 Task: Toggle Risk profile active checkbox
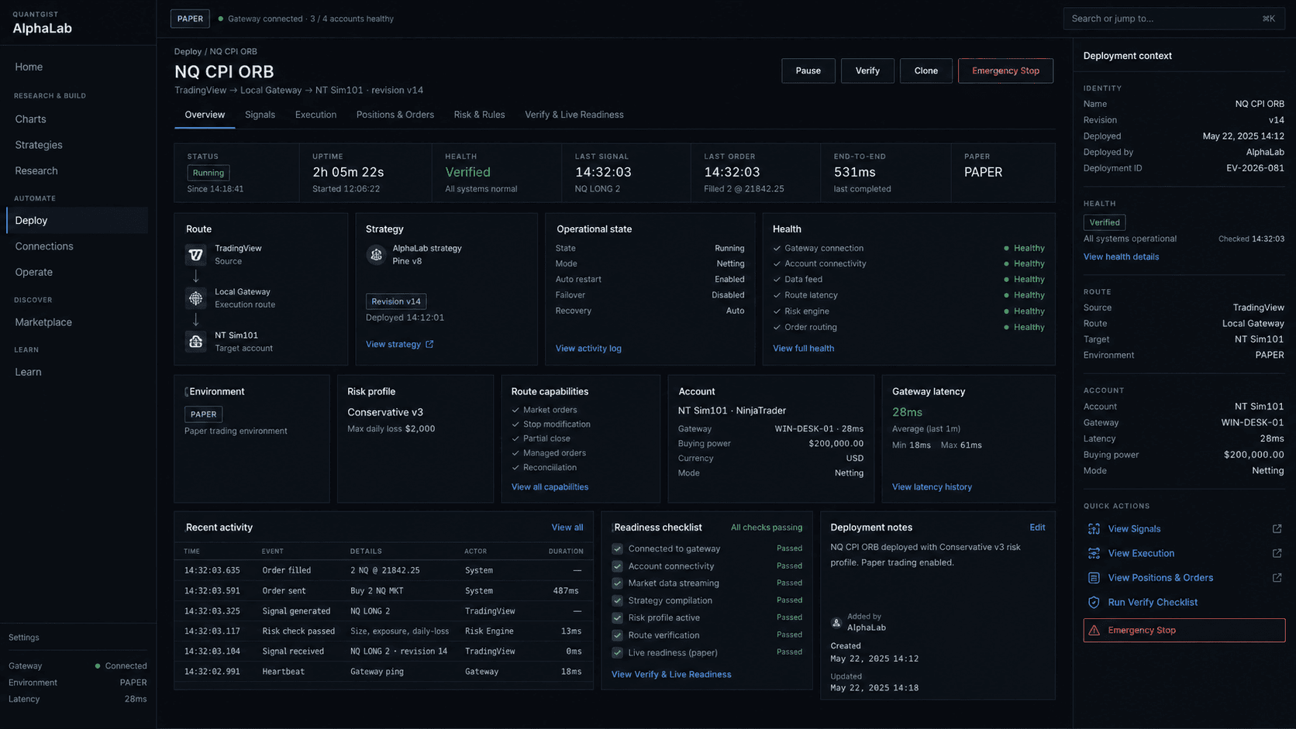(617, 618)
